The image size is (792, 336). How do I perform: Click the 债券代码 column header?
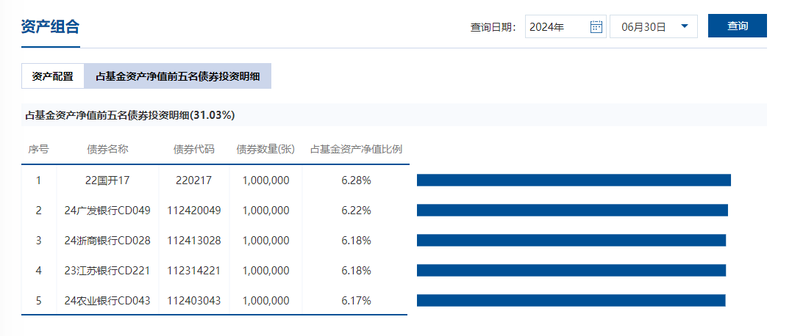tap(194, 149)
